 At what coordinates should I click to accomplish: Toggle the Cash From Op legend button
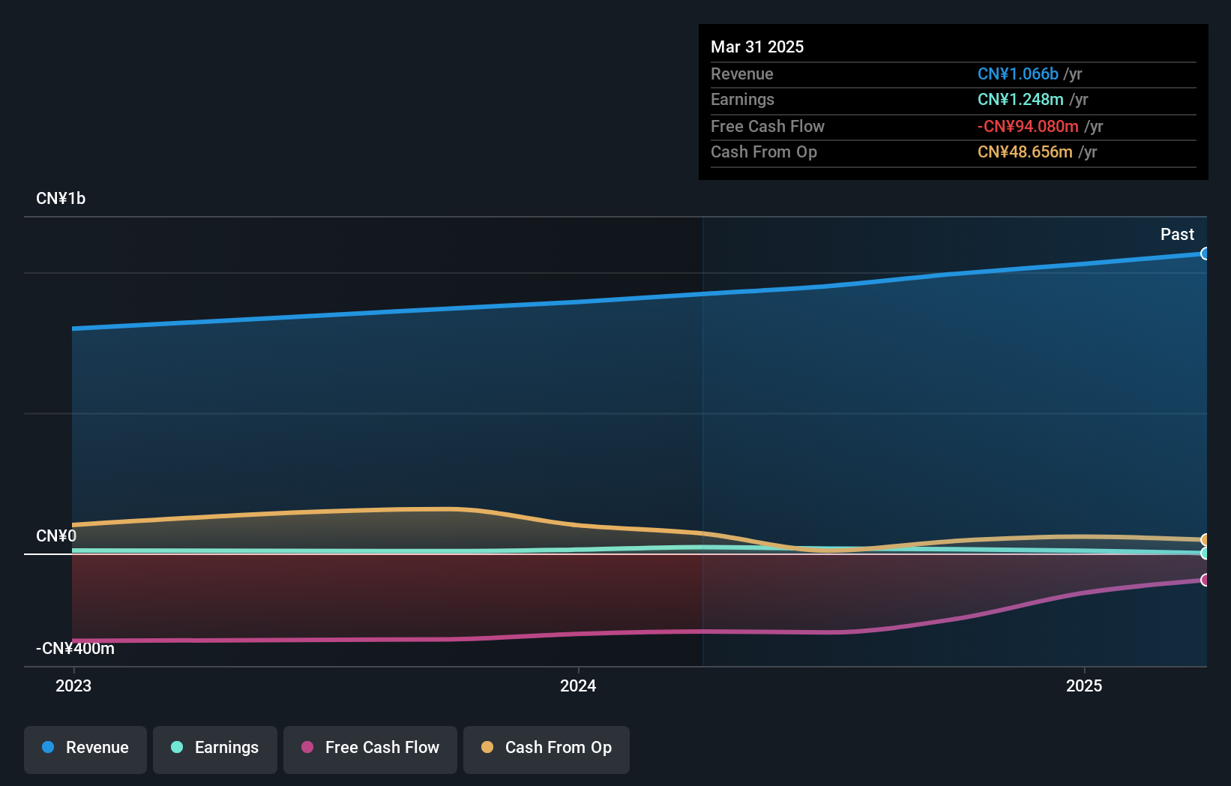(x=547, y=749)
